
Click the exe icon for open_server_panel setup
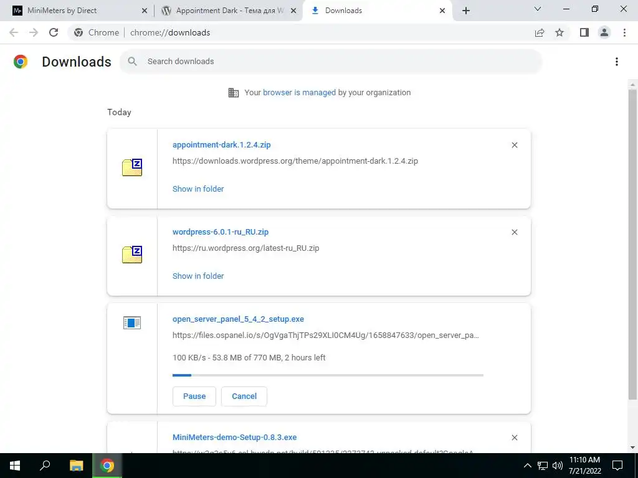click(x=132, y=323)
